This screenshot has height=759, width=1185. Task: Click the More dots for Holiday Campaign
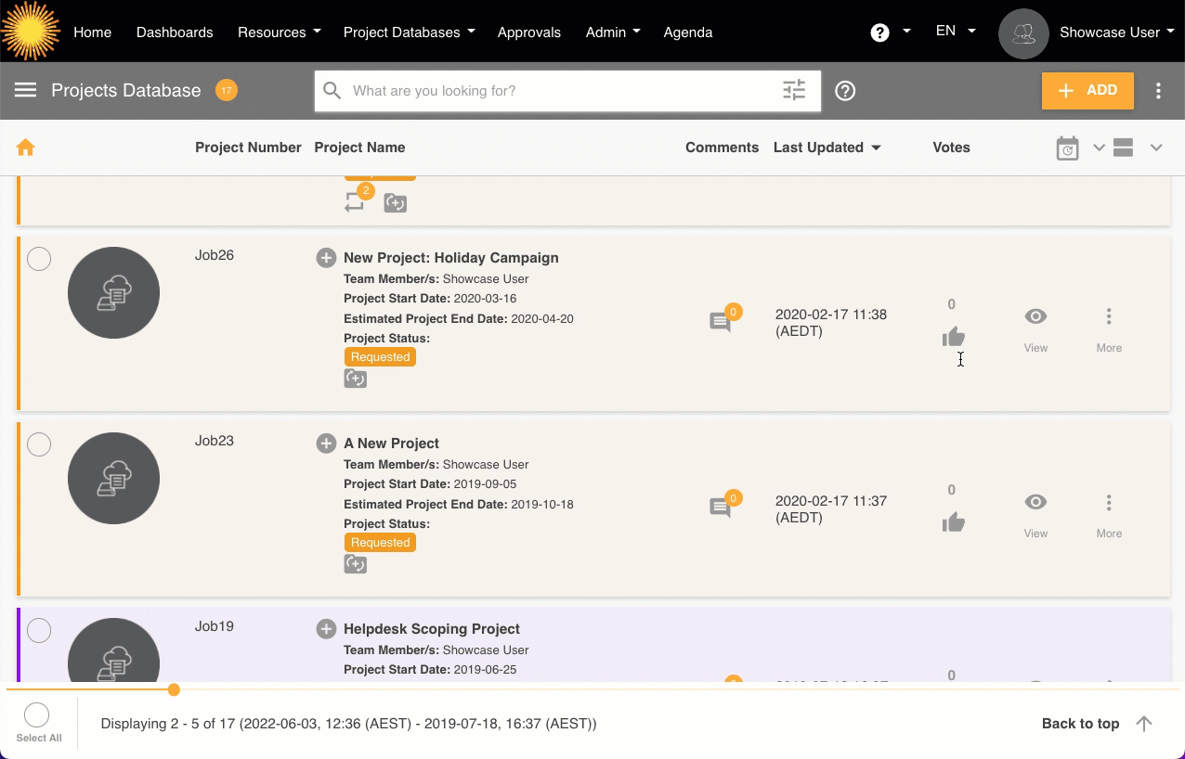1108,317
